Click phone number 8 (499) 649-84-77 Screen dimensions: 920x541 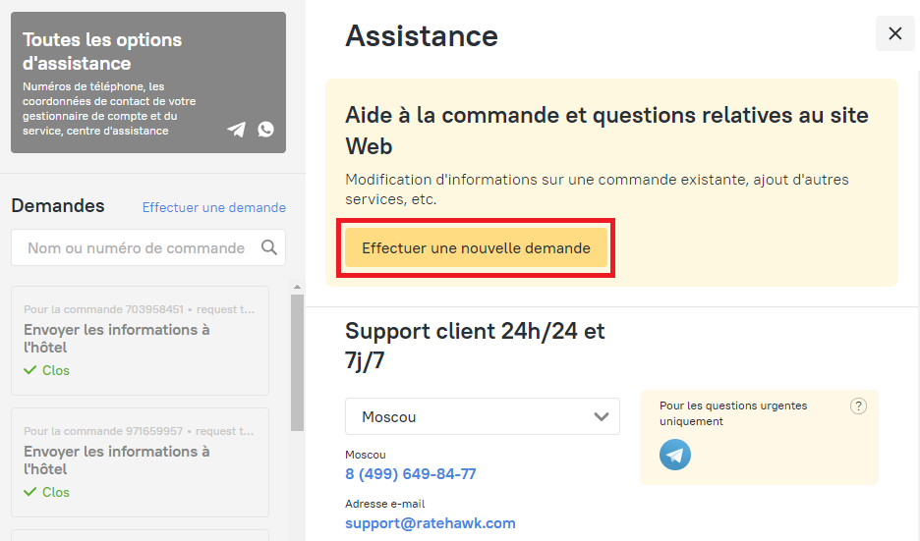[x=410, y=474]
